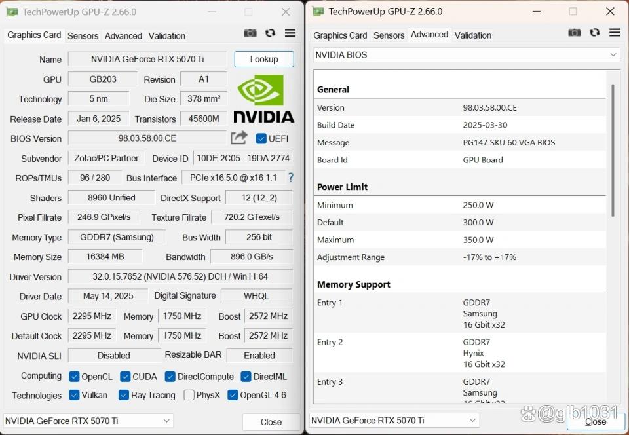
Task: Open GPU selector dropdown in left window
Action: (88, 421)
